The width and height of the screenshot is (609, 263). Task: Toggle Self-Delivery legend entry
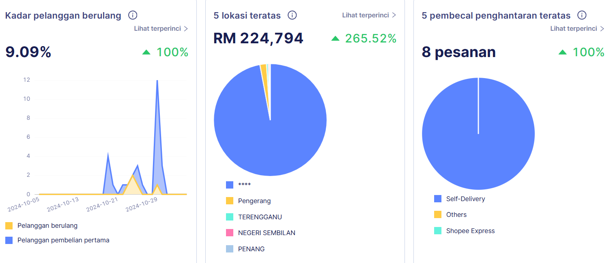[x=465, y=199]
